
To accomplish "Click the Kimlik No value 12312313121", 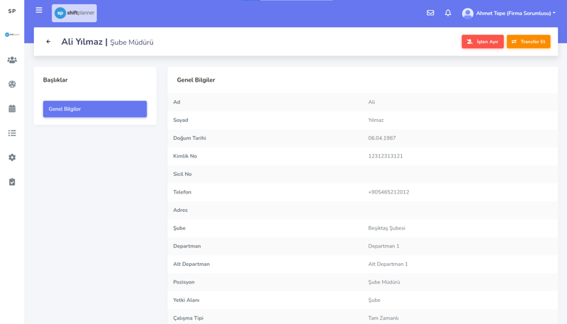I will pyautogui.click(x=386, y=156).
